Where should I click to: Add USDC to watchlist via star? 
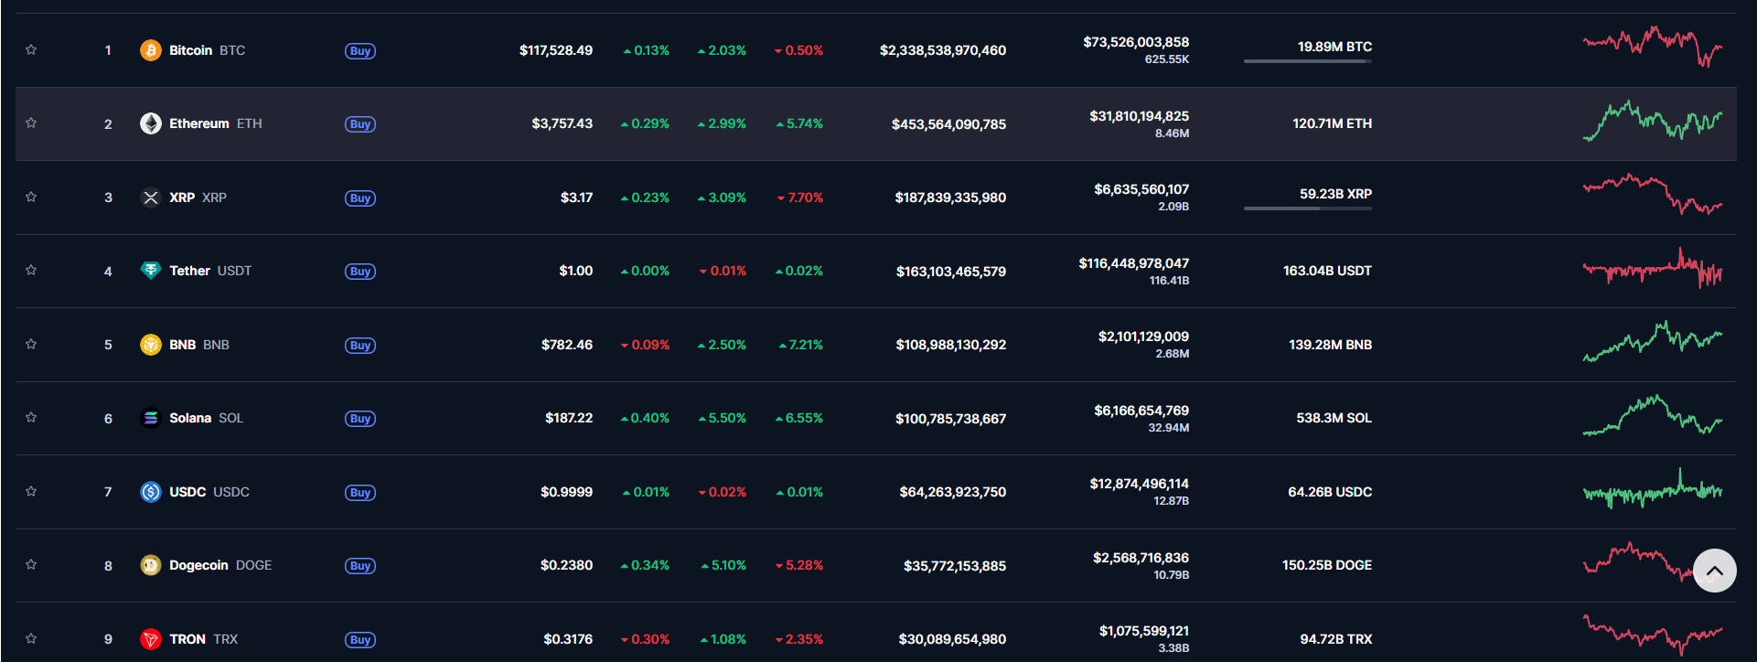point(31,491)
